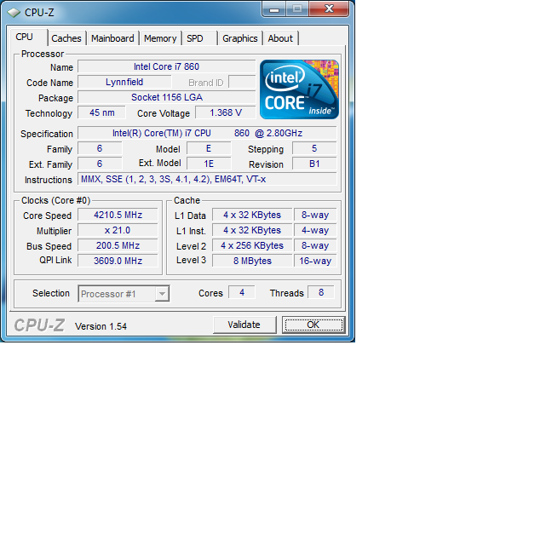Viewport: 552px width, 552px height.
Task: Click the Name field Intel Core i7 860
Action: click(x=166, y=66)
